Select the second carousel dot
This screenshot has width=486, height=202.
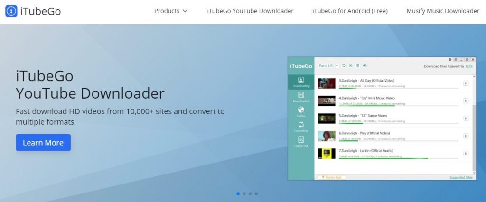click(x=244, y=193)
